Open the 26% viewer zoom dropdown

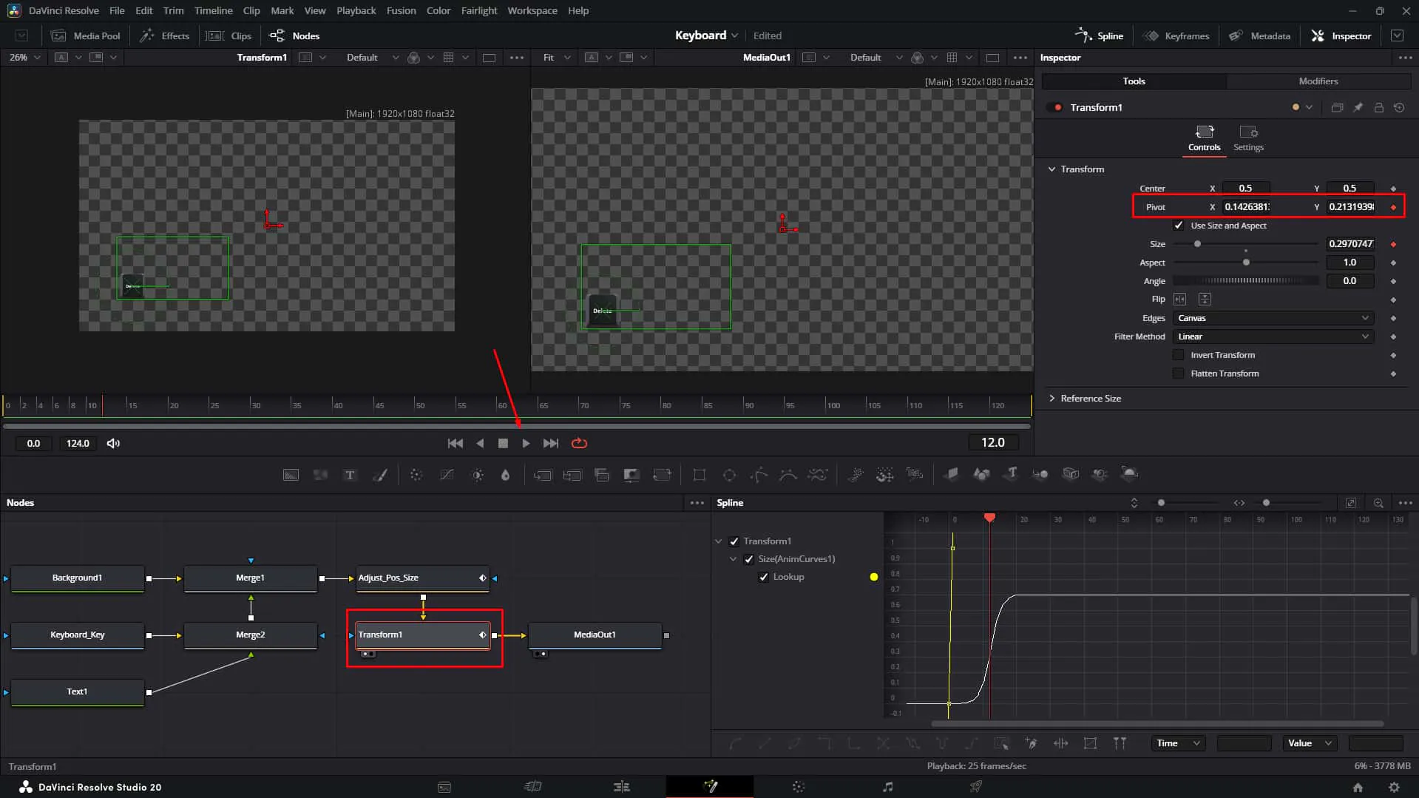coord(25,58)
